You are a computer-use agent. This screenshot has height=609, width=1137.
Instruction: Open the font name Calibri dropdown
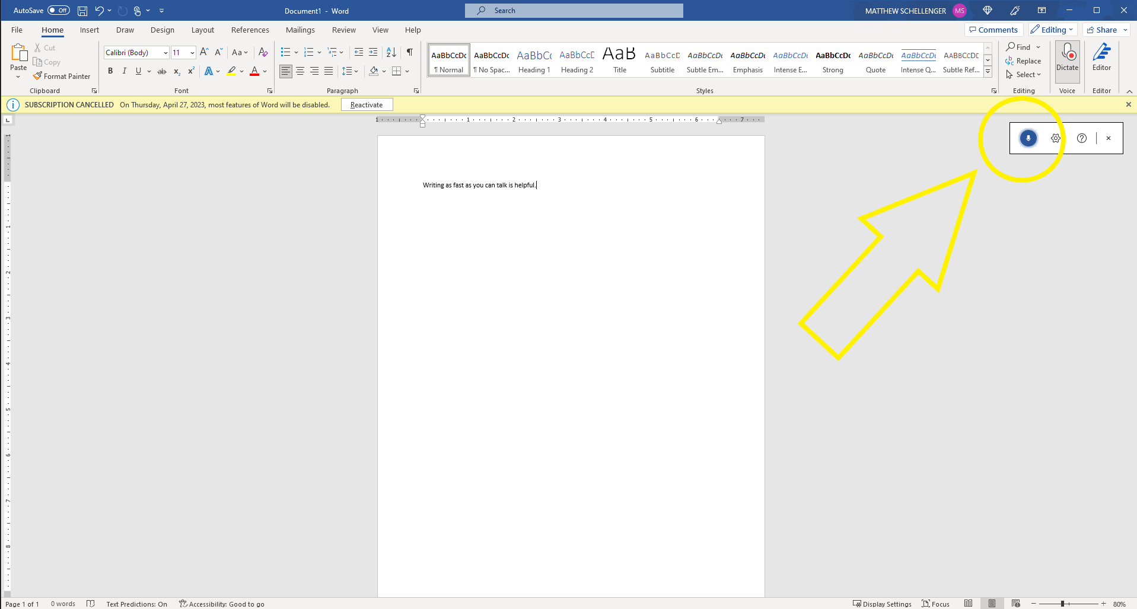[165, 53]
